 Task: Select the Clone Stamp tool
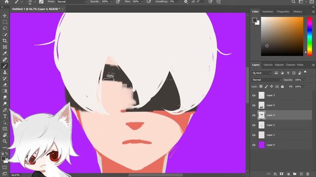pyautogui.click(x=5, y=72)
